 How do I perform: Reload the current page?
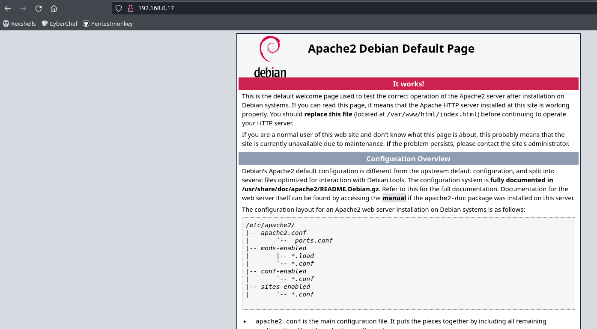pos(39,8)
